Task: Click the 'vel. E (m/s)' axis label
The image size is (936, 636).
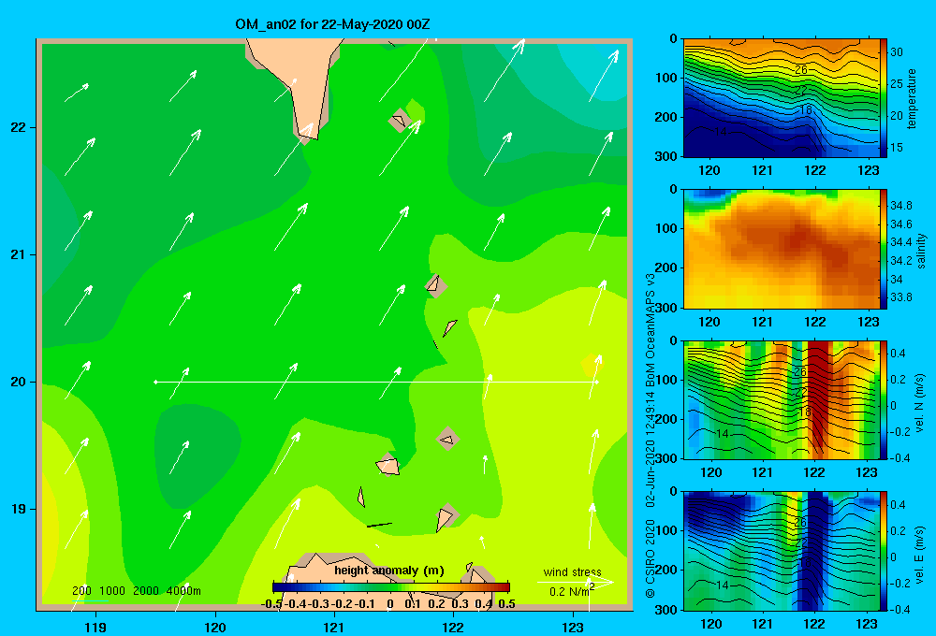Action: (x=920, y=554)
